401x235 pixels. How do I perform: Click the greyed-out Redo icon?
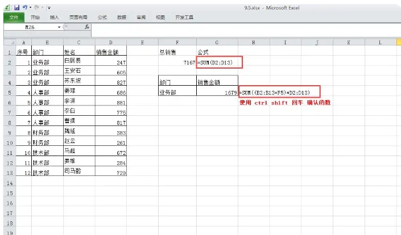[x=36, y=7]
